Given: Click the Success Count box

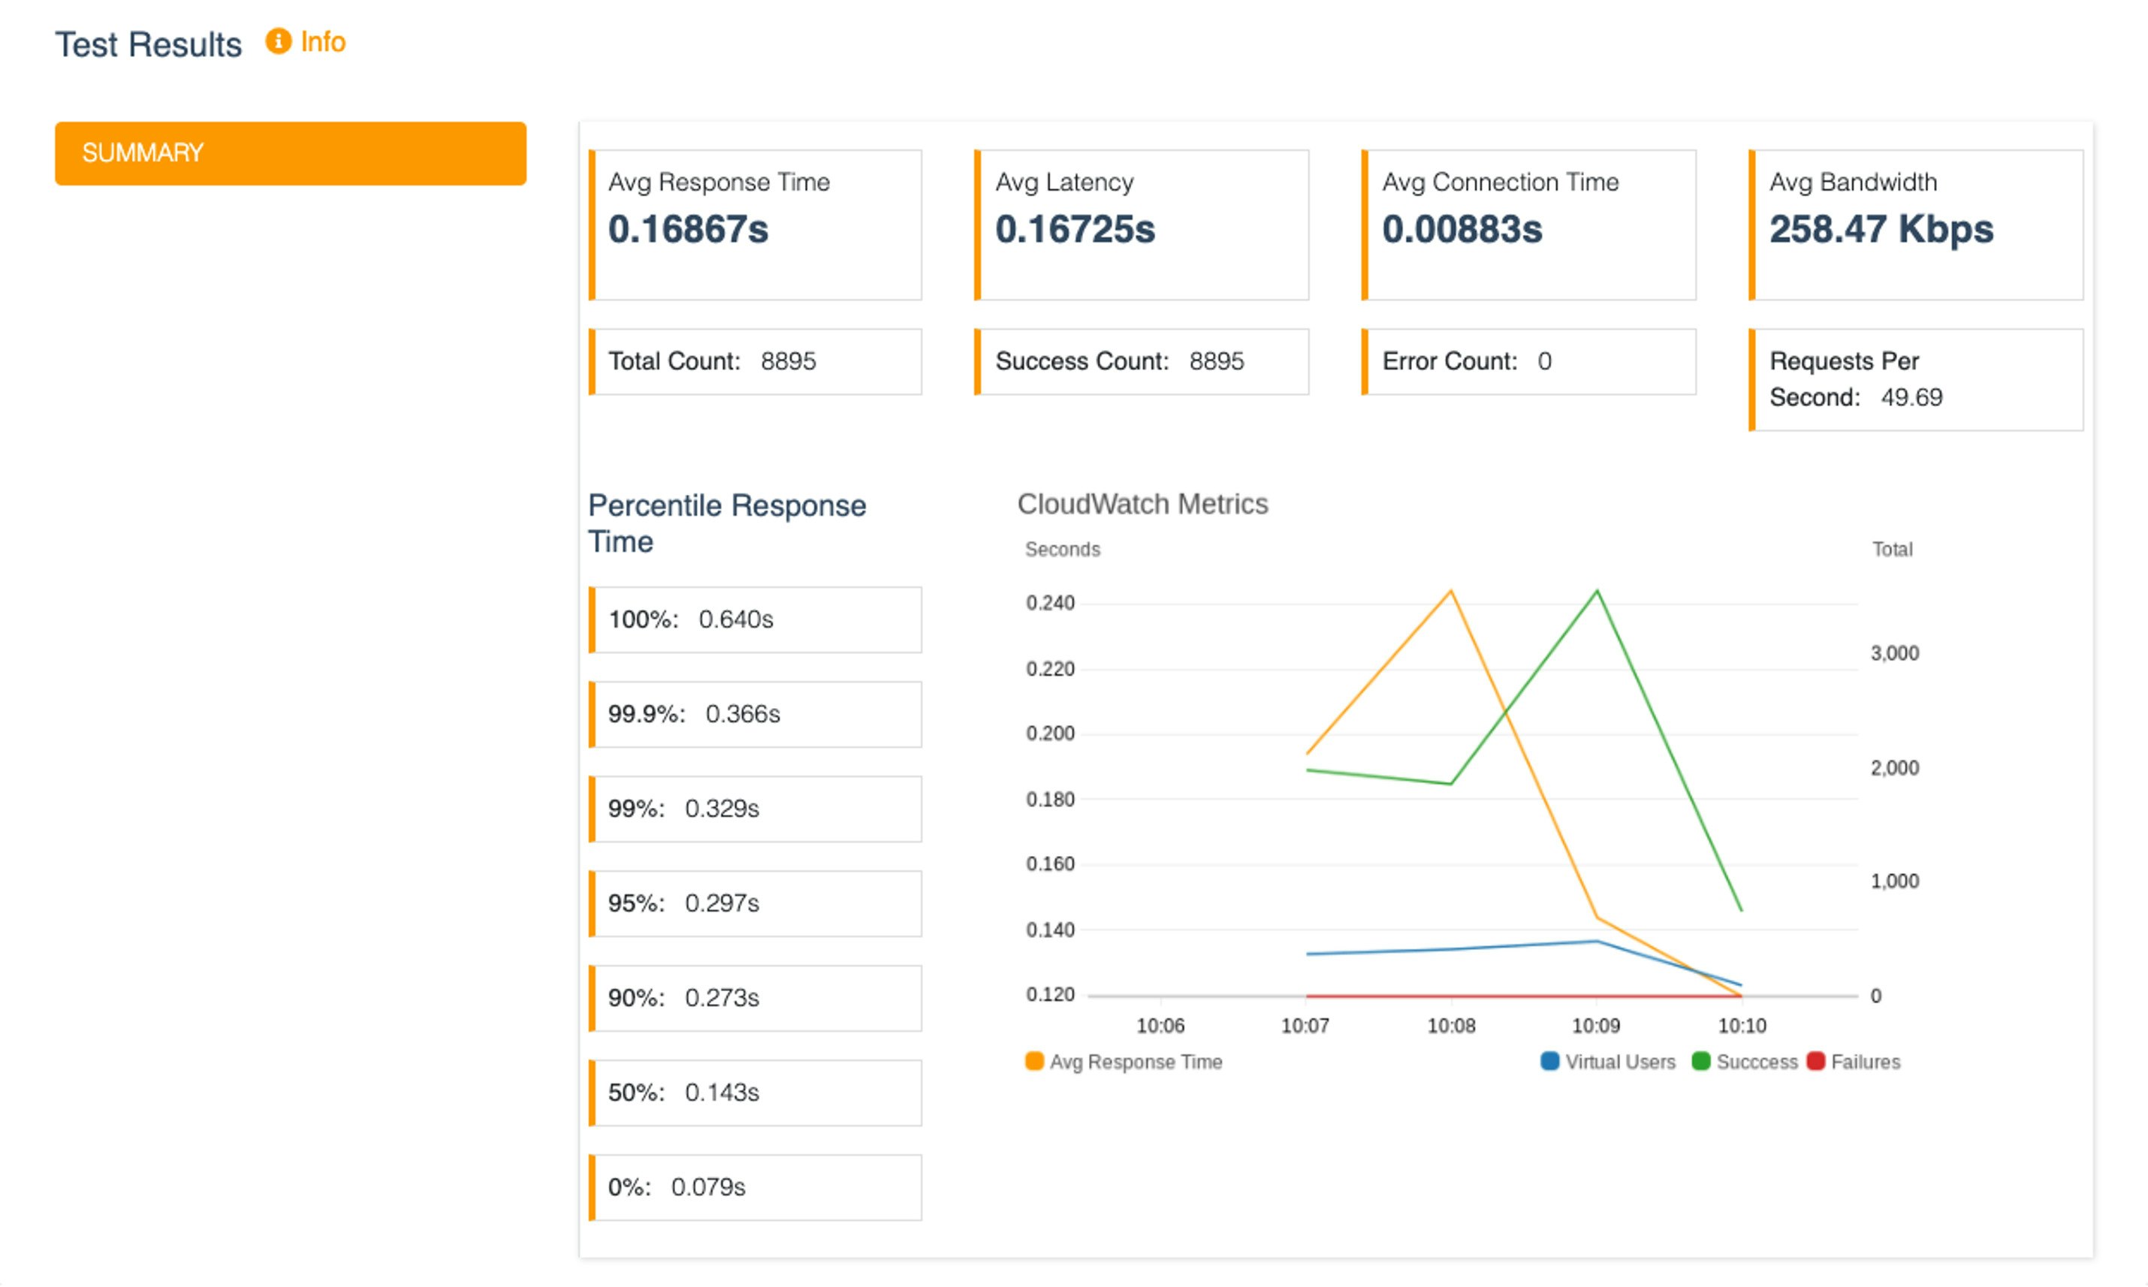Looking at the screenshot, I should pyautogui.click(x=1141, y=362).
